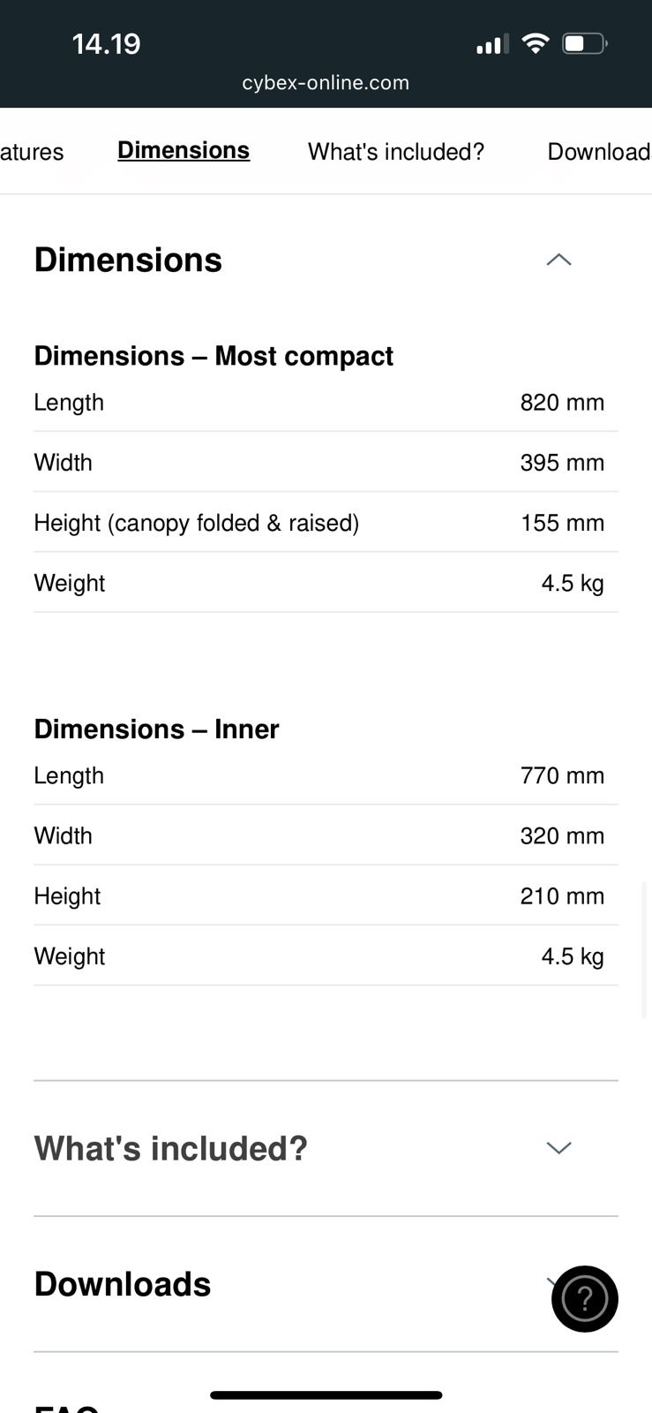Screen dimensions: 652x1413
Task: Select the Dimensions – Inner subheading
Action: pyautogui.click(x=156, y=729)
